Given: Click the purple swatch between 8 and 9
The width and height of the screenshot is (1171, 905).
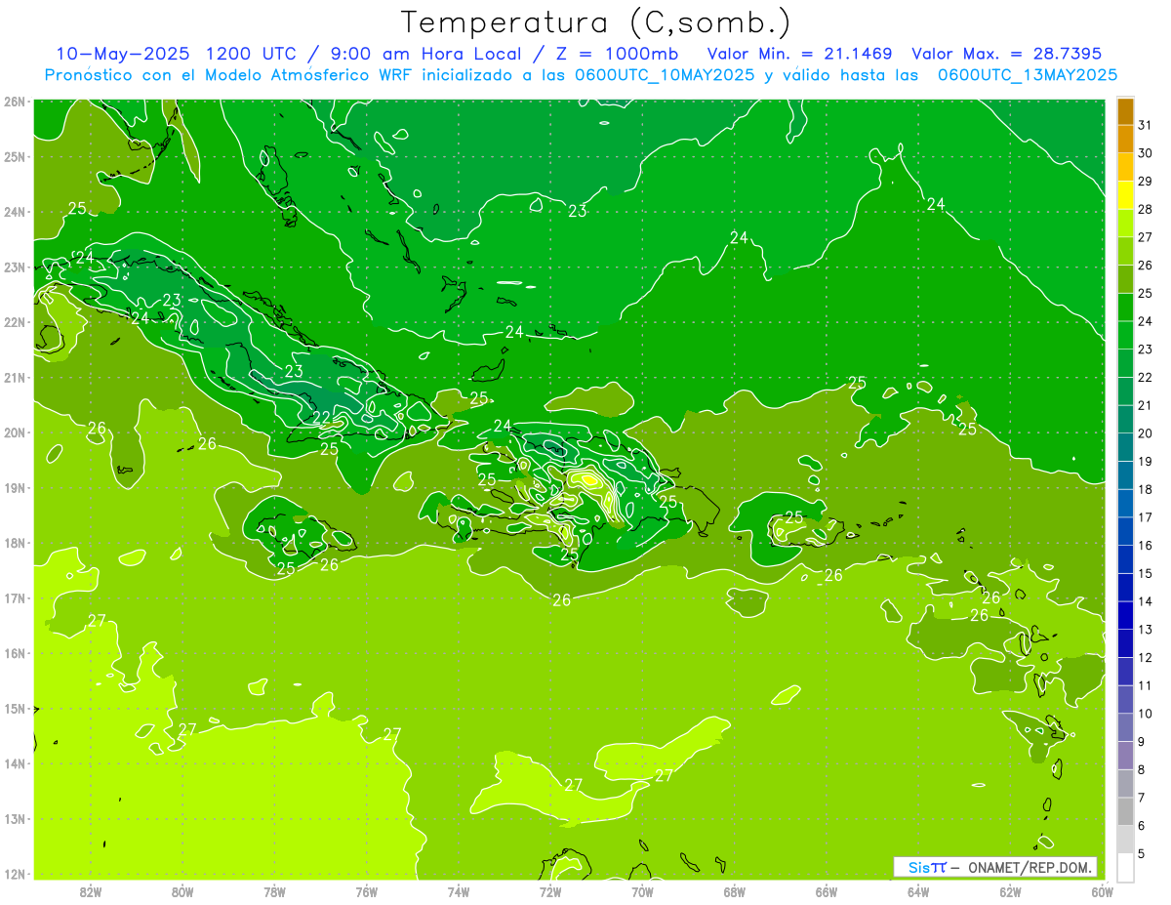Looking at the screenshot, I should 1125,755.
